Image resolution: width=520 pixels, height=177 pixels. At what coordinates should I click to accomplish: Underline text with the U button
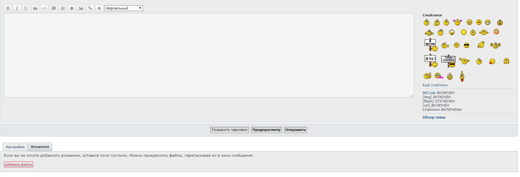click(x=26, y=8)
